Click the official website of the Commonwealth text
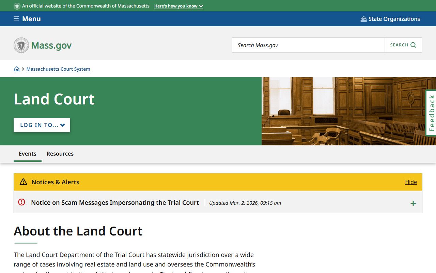The image size is (436, 273). click(86, 6)
